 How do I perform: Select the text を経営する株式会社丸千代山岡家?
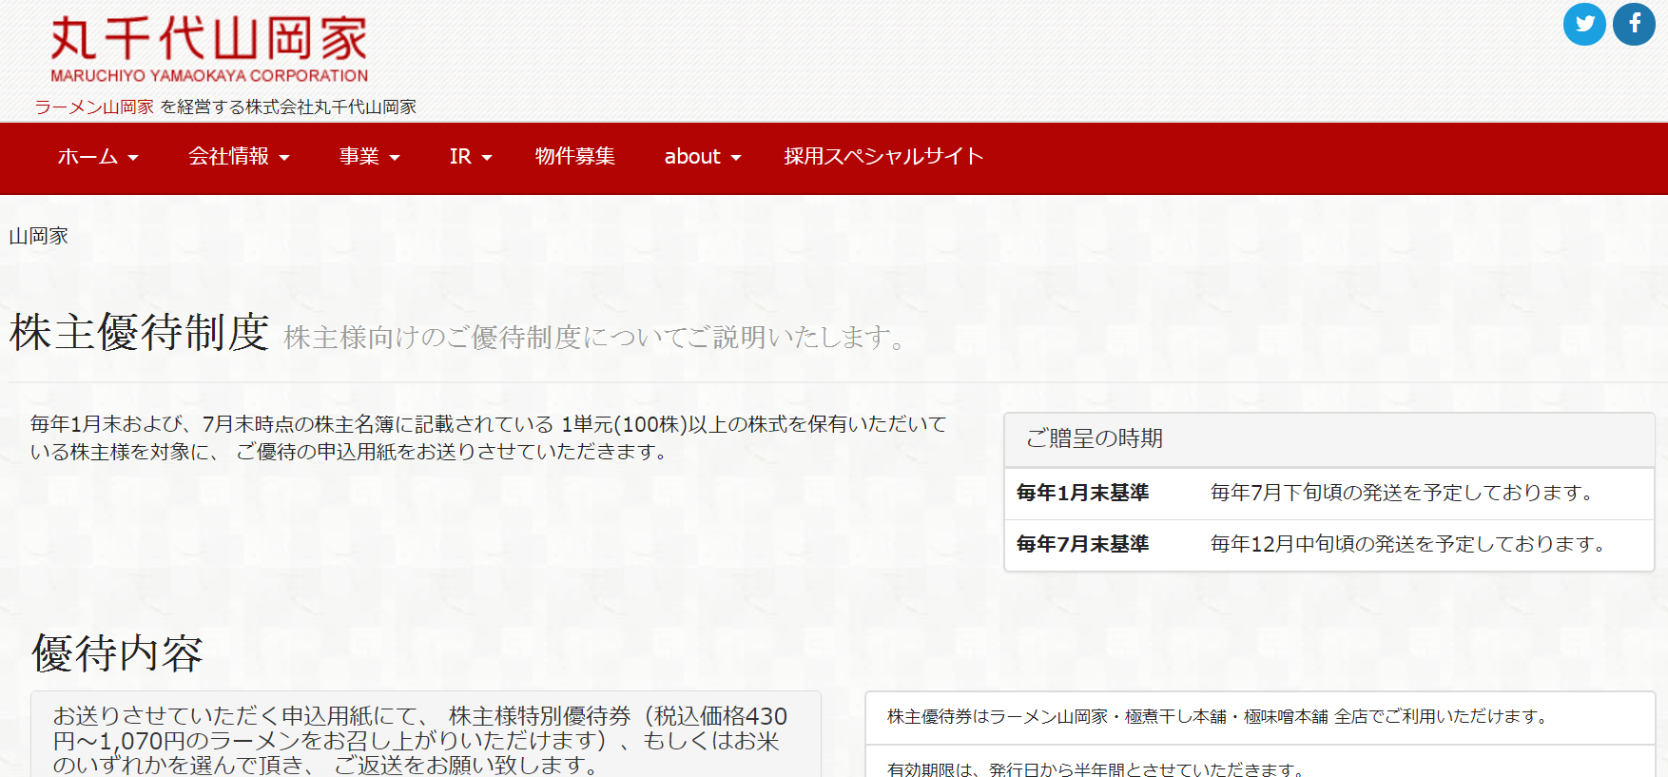tap(288, 107)
